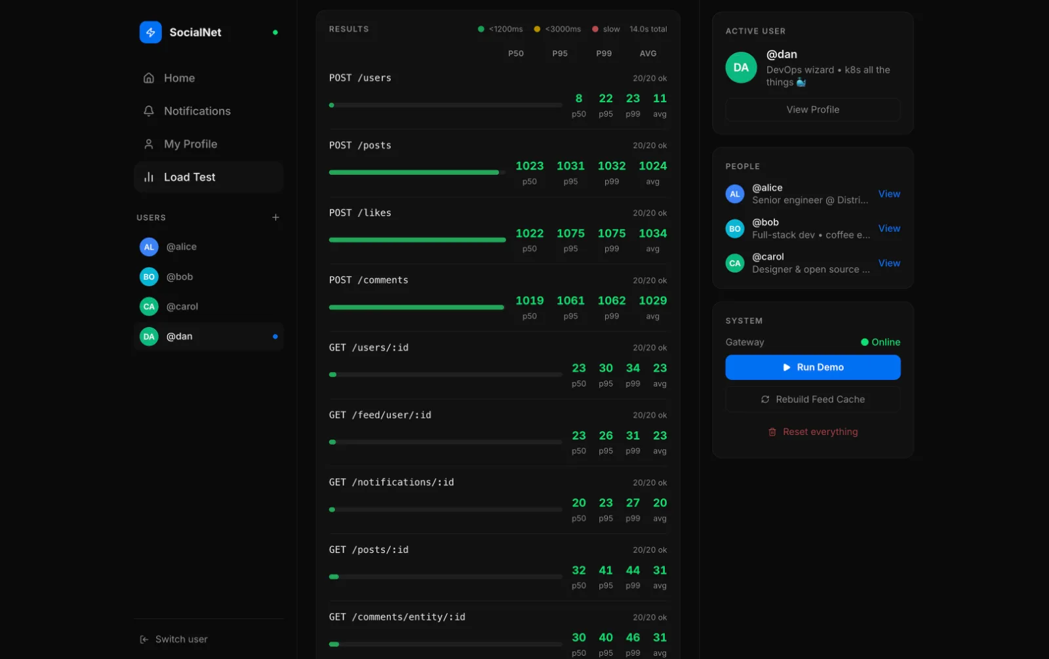Click the POST /users endpoint label
Image resolution: width=1049 pixels, height=659 pixels.
[x=360, y=78]
